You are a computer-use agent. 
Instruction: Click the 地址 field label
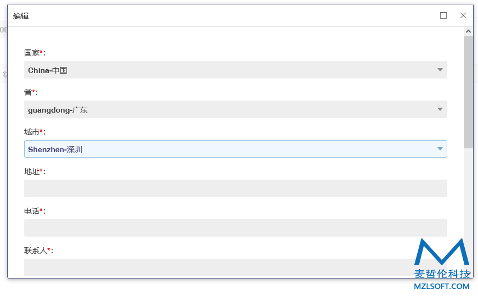point(32,172)
